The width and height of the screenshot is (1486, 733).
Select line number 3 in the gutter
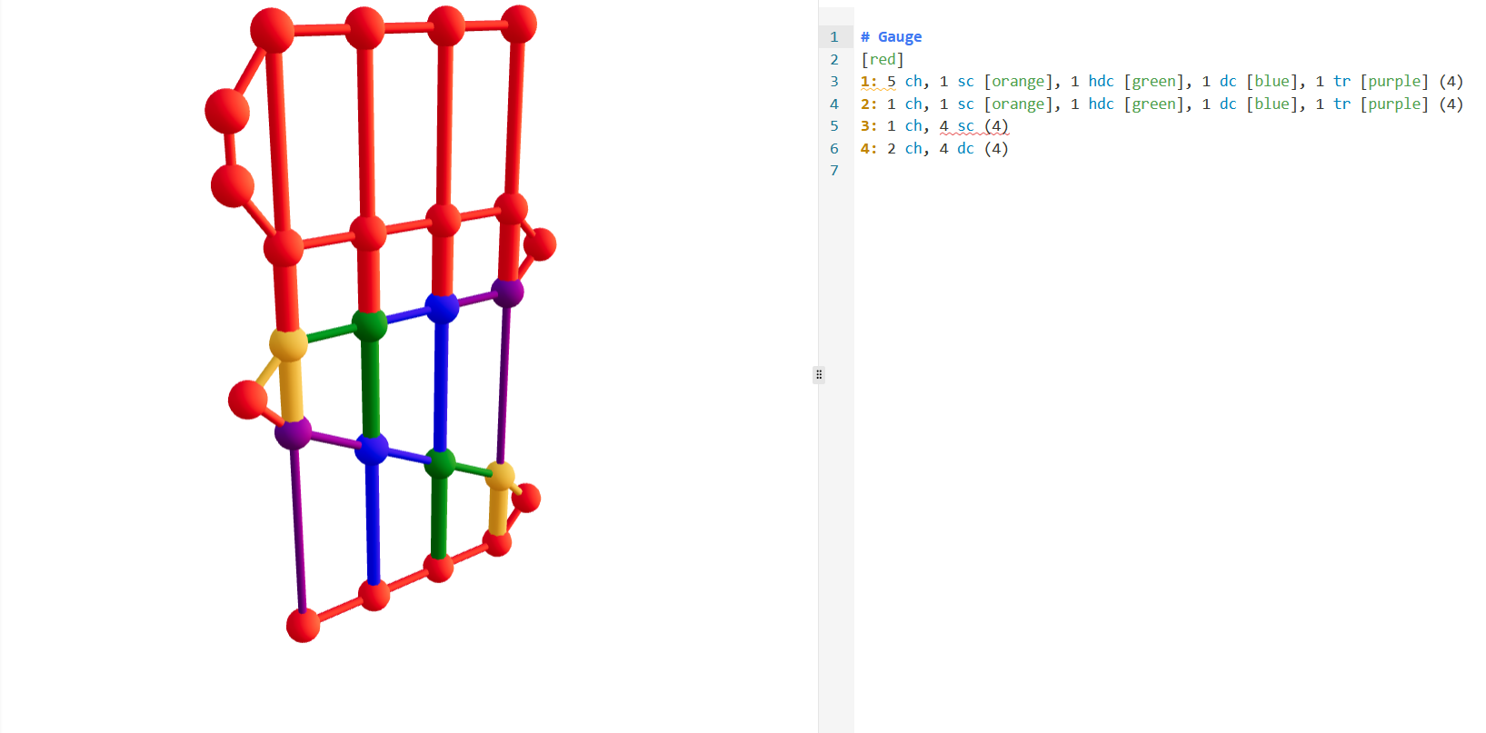pos(833,82)
